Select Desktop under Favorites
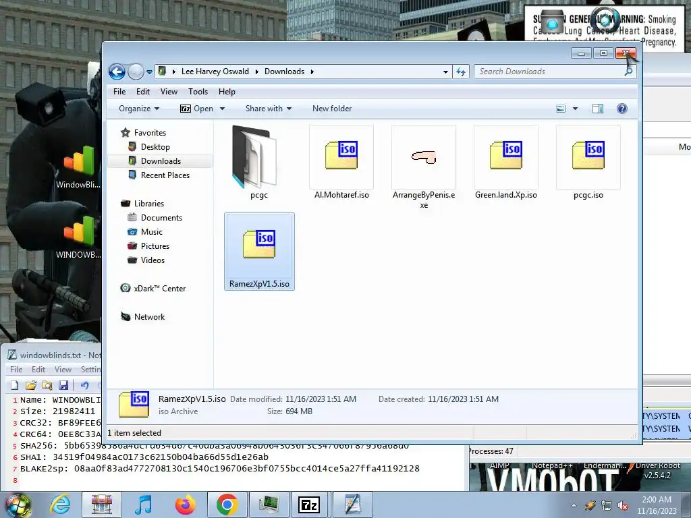Screen dimensions: 691x518 [x=155, y=146]
